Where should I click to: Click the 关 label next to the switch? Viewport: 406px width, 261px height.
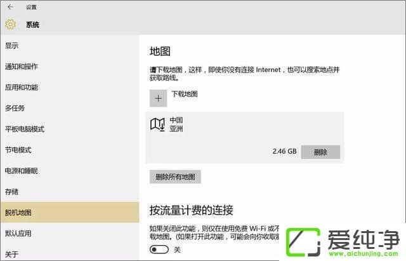coord(177,250)
